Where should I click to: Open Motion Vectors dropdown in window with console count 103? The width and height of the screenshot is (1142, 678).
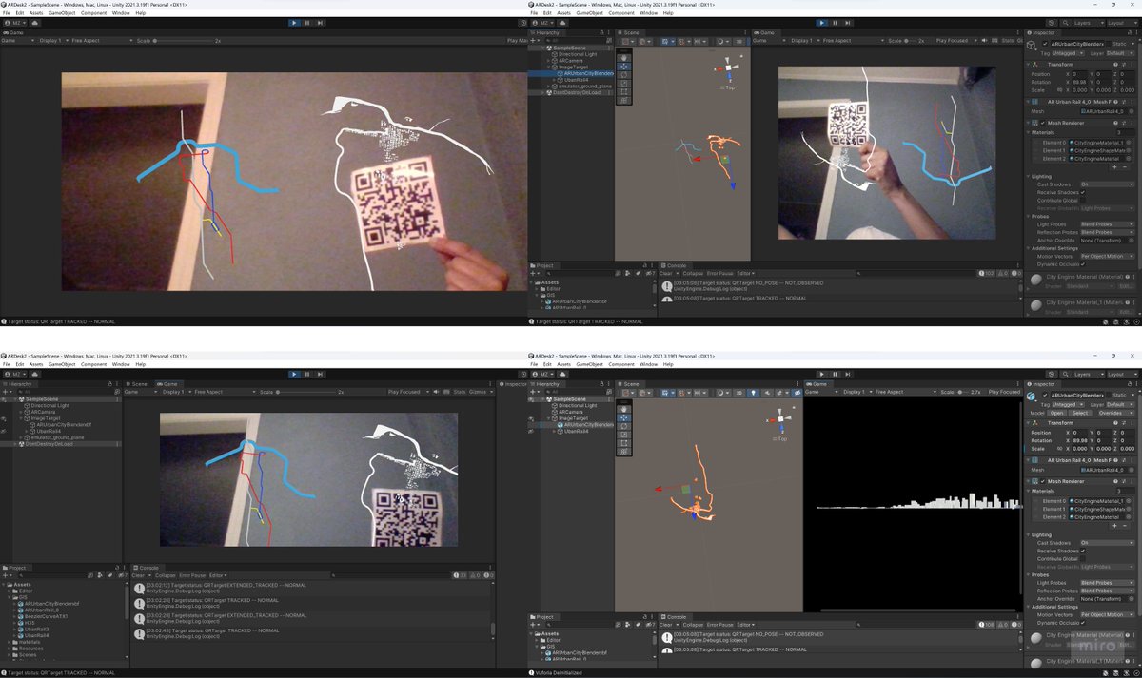[x=1107, y=256]
